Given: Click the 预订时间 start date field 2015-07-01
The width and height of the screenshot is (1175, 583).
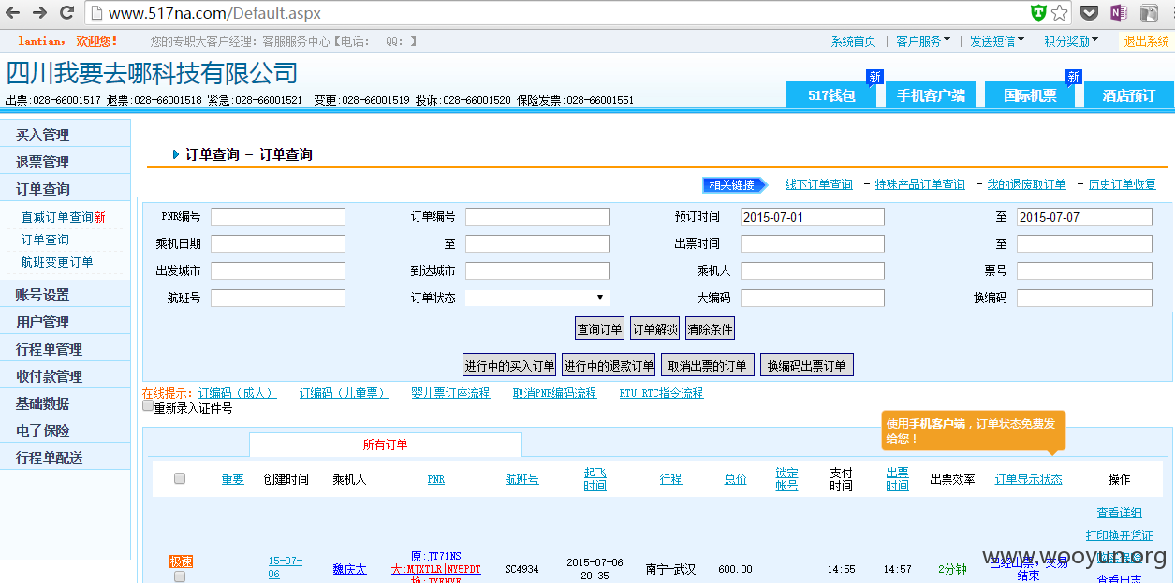Looking at the screenshot, I should [x=813, y=216].
